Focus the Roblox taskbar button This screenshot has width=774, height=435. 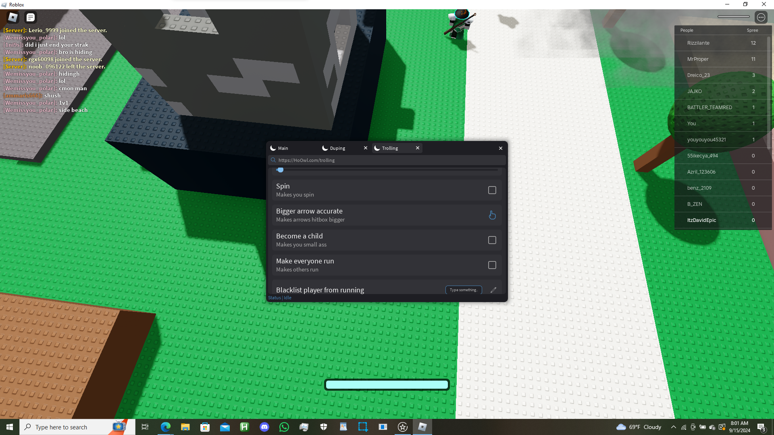[x=422, y=427]
